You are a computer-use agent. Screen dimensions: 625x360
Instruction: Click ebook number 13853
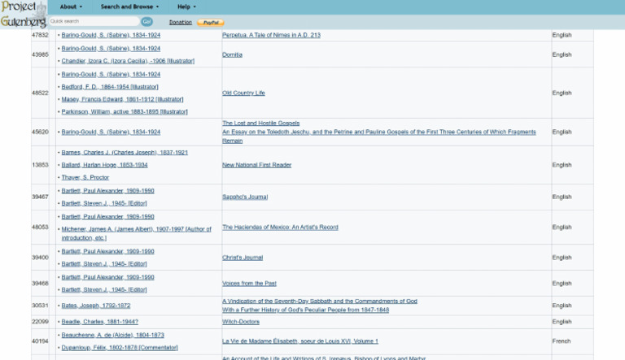[40, 165]
